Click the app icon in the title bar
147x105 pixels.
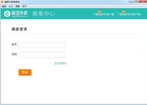(x=2, y=2)
